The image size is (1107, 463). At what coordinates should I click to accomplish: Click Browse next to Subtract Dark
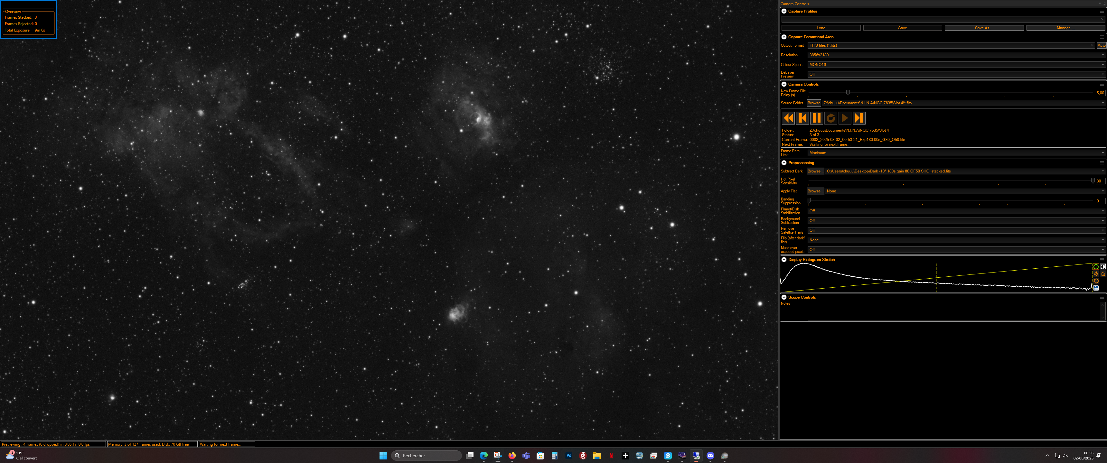[815, 171]
